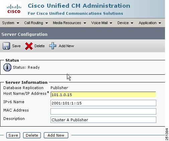Click the bottom Add New button

click(56, 135)
